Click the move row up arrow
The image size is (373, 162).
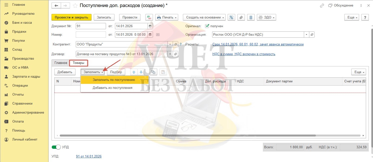pyautogui.click(x=134, y=72)
